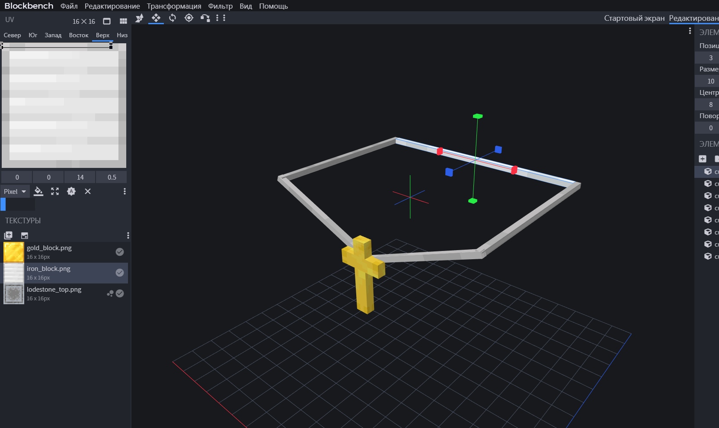Click lodestone_top.png particle dots icon
This screenshot has width=719, height=428.
(x=110, y=293)
